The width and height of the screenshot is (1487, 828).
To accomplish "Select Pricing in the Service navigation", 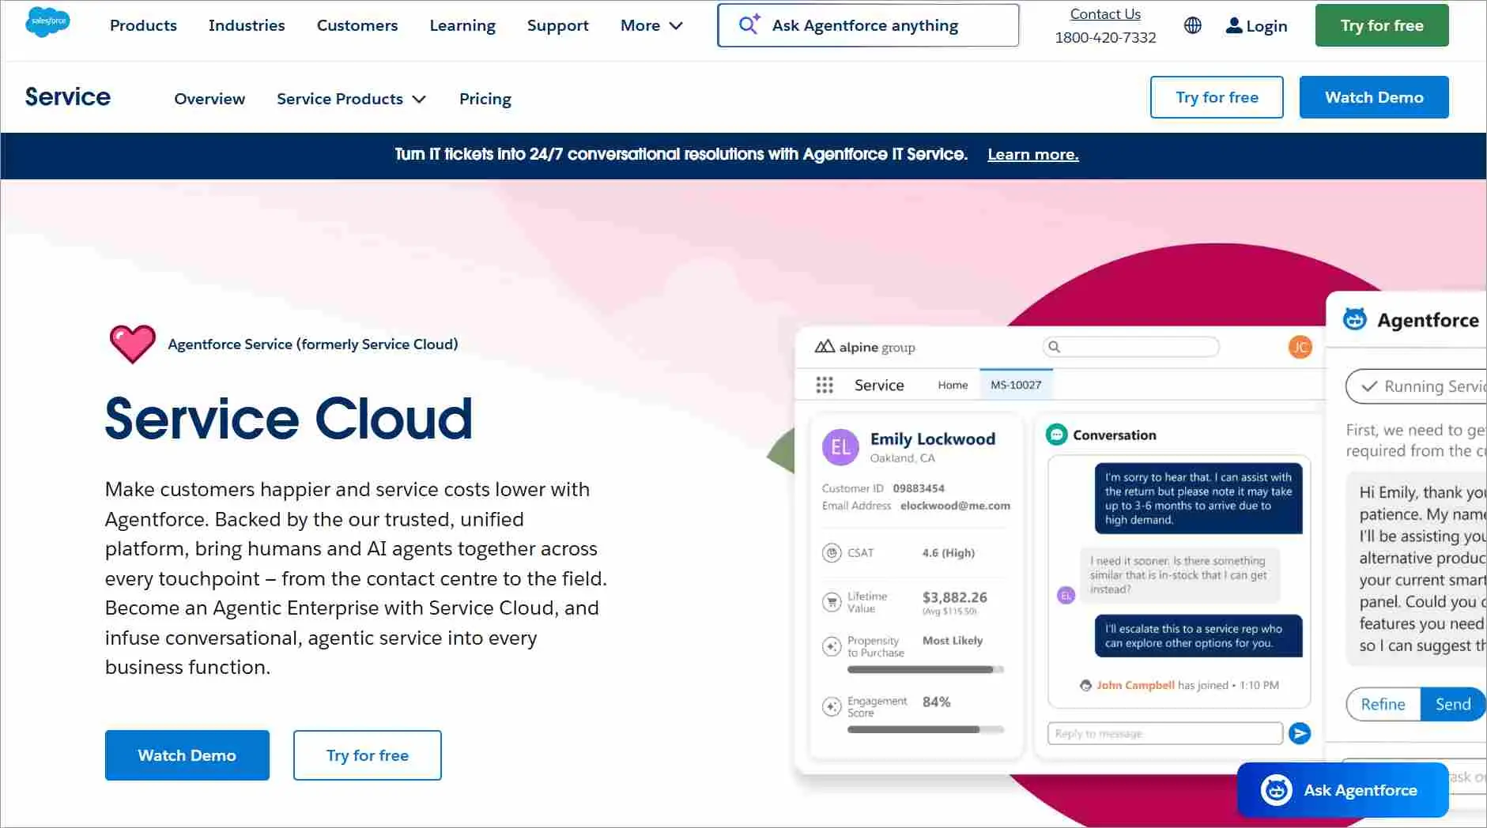I will (485, 99).
